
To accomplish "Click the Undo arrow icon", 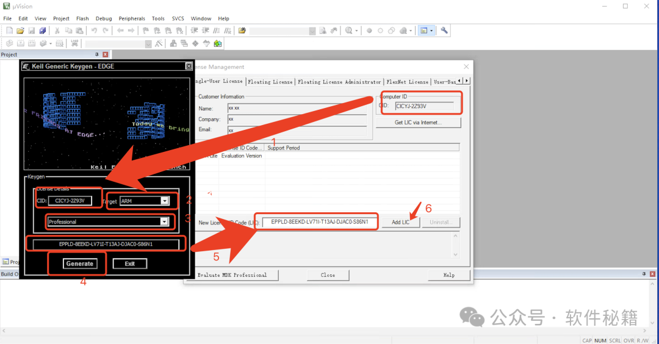I will pos(94,30).
